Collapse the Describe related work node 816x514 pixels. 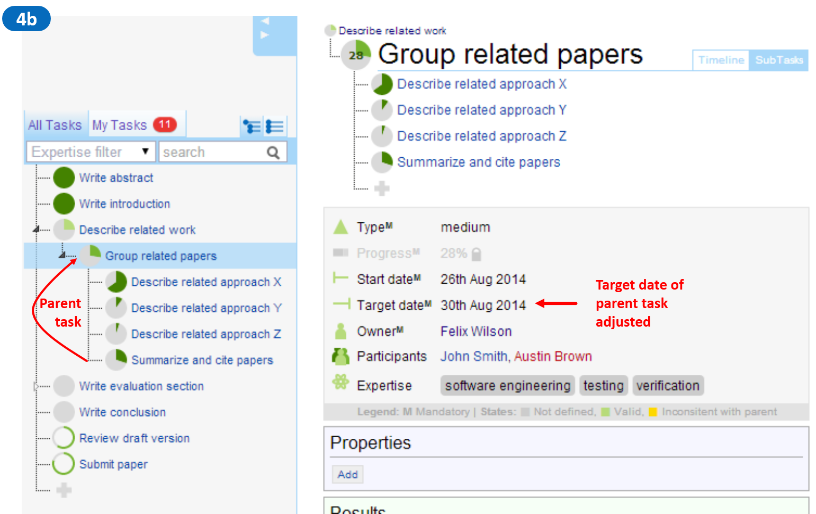(x=36, y=229)
